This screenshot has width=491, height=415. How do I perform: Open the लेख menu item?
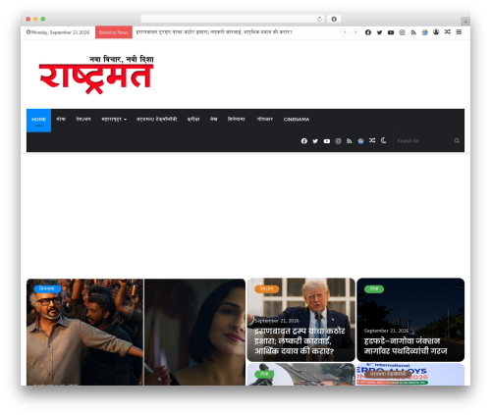click(213, 120)
